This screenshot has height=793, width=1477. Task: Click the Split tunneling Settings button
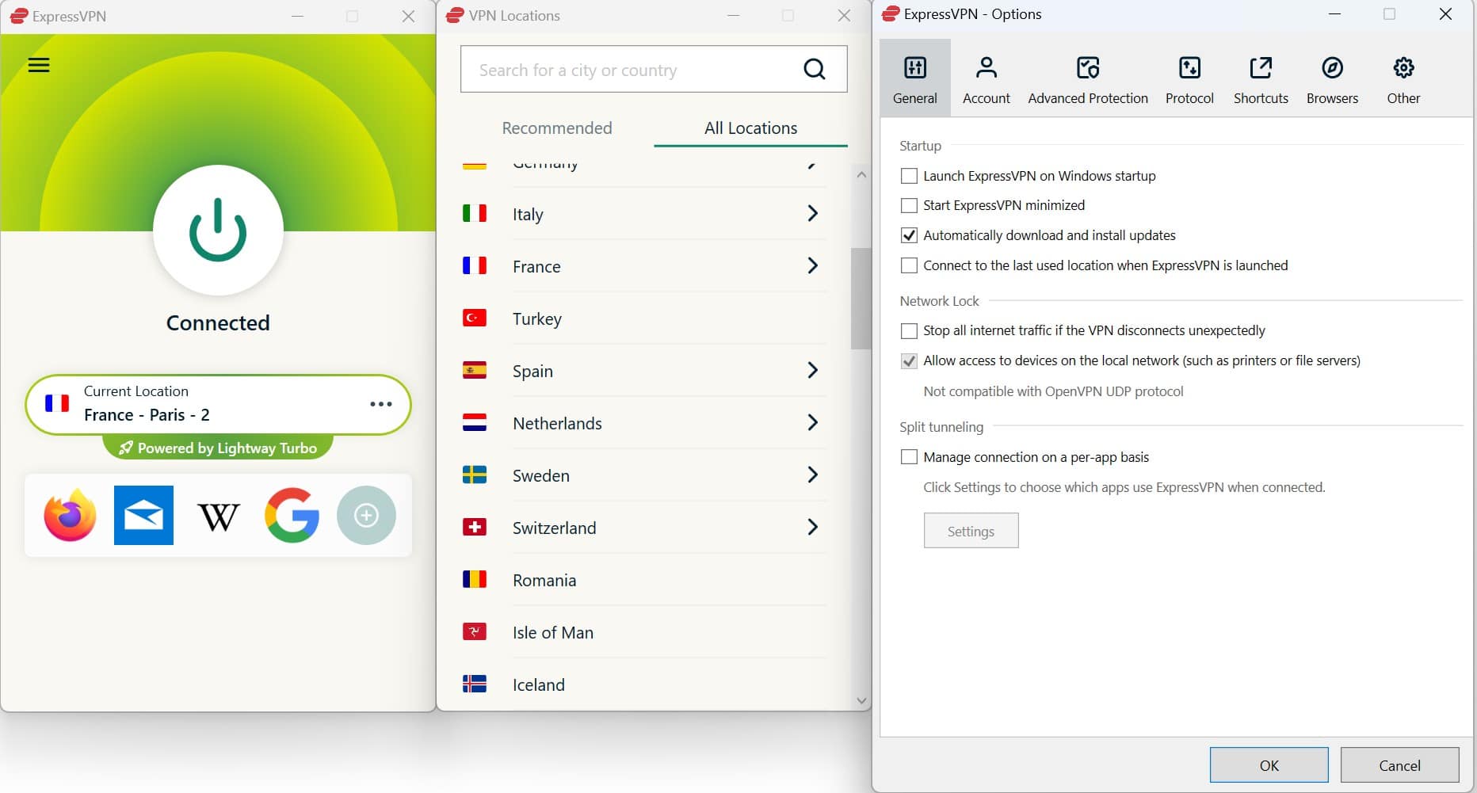971,531
